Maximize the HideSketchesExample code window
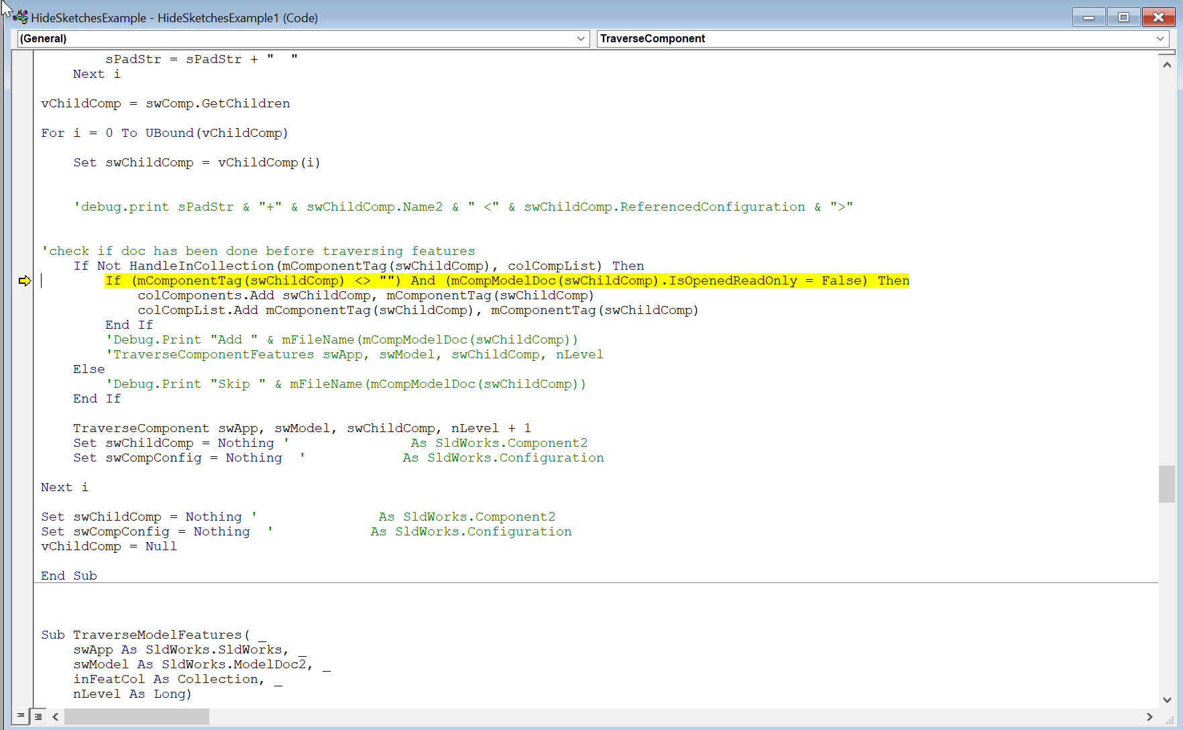This screenshot has height=730, width=1183. click(1123, 17)
